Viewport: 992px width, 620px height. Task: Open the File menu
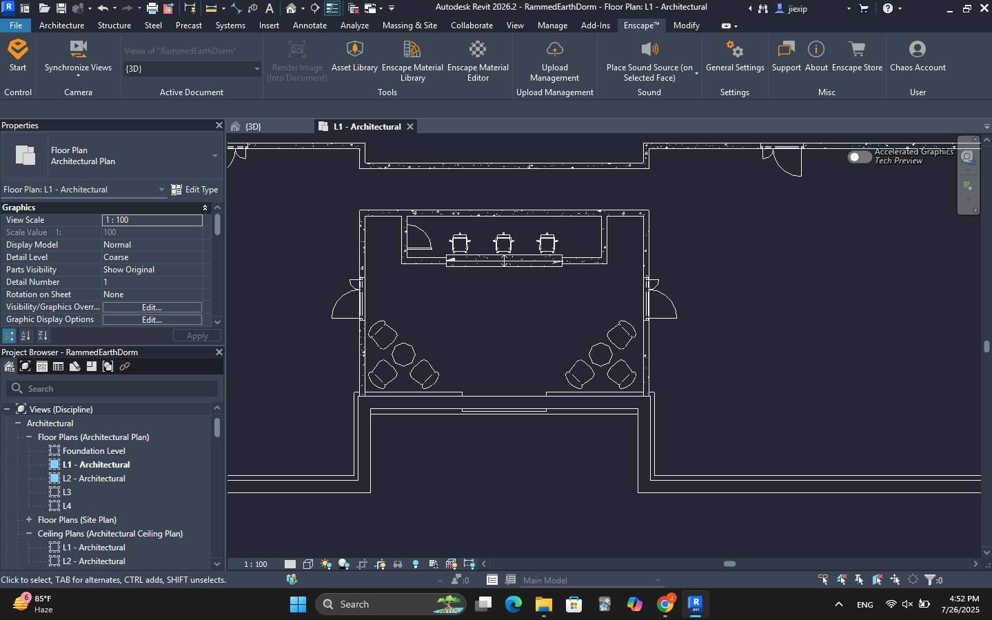pyautogui.click(x=16, y=26)
